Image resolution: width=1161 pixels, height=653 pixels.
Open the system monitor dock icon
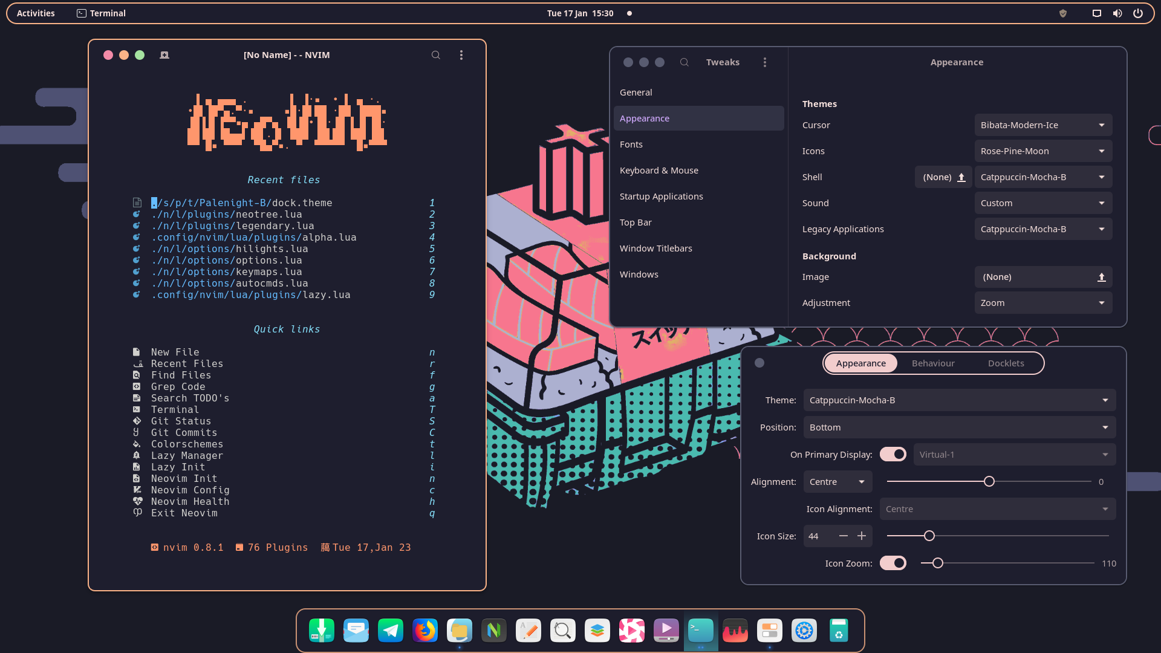coord(735,631)
